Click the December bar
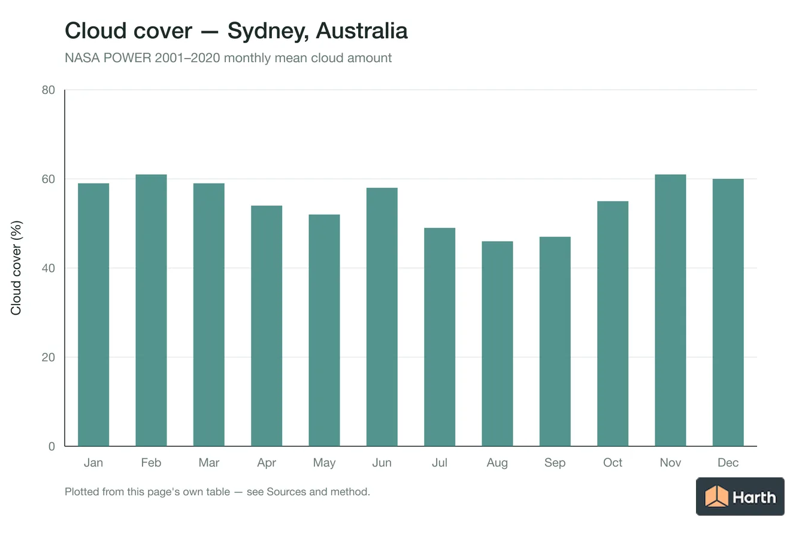 pyautogui.click(x=728, y=312)
